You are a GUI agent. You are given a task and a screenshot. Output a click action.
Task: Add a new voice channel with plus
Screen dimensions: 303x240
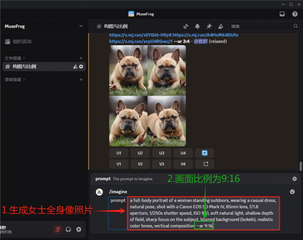[81, 80]
